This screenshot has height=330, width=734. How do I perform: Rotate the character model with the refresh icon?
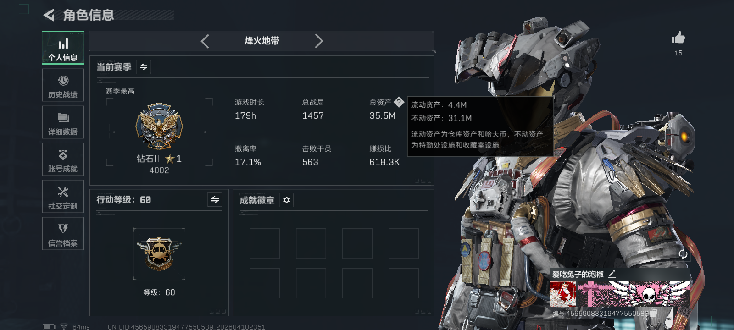(x=683, y=254)
